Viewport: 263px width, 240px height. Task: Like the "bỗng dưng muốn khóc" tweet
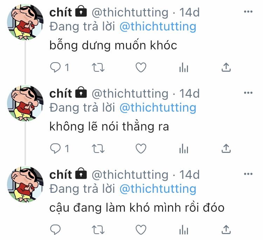[141, 68]
